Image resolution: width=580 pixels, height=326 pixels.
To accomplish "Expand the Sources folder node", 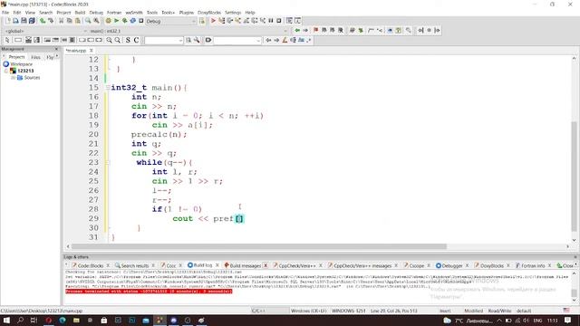I will click(13, 78).
